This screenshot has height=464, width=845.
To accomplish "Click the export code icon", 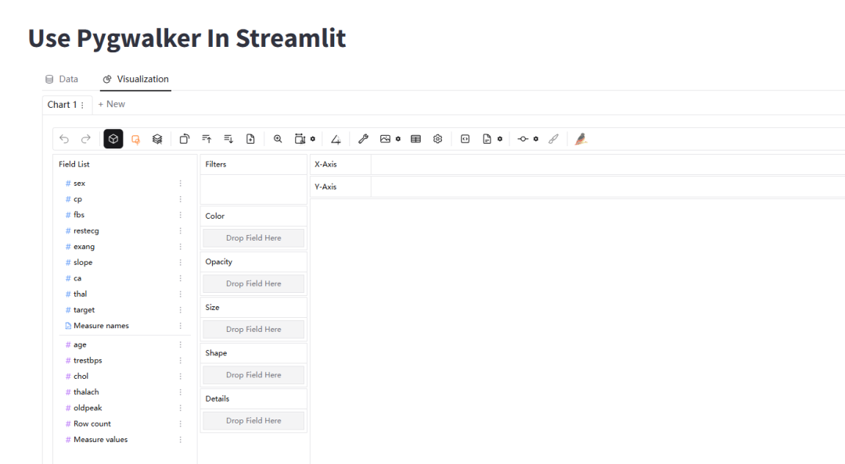I will pos(465,139).
